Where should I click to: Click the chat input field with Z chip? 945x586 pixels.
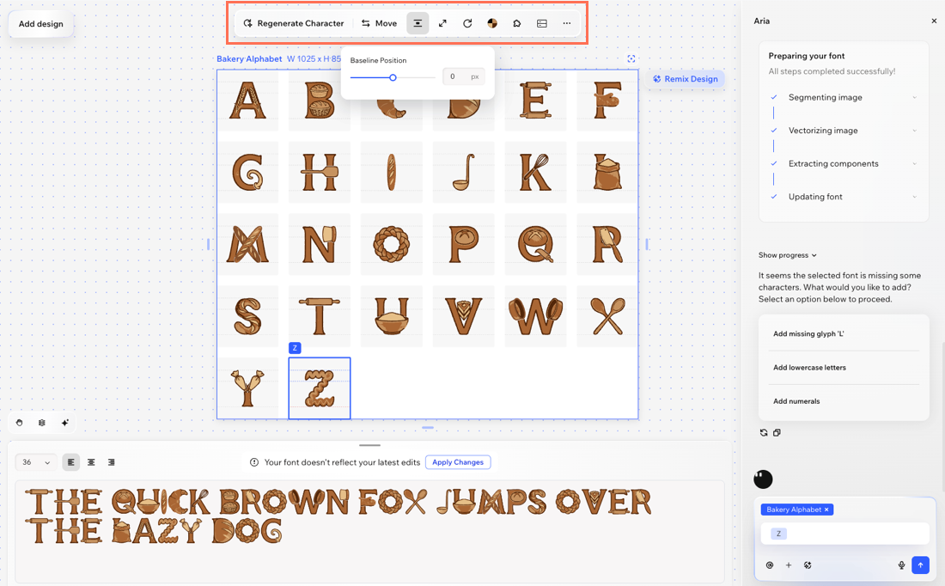point(844,534)
